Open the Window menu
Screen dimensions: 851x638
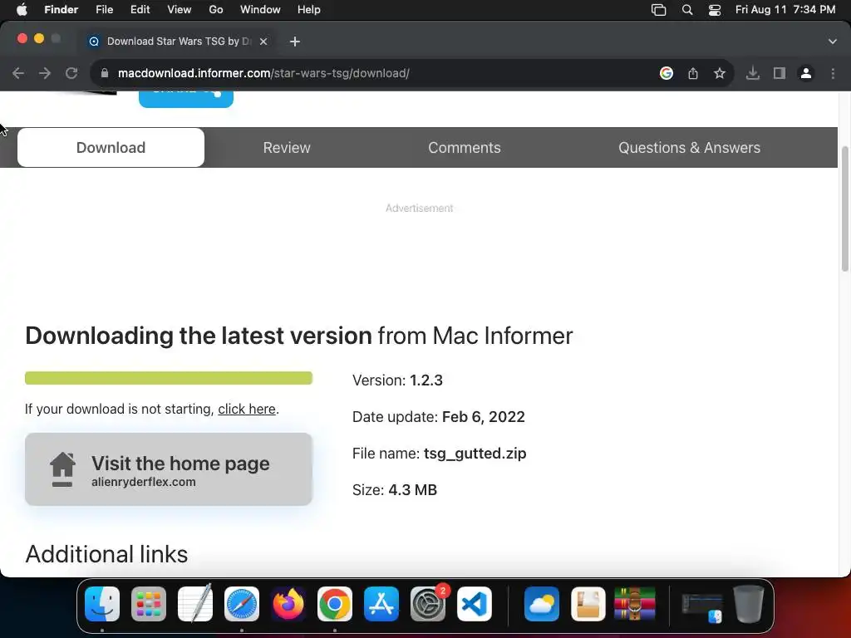[x=260, y=10]
